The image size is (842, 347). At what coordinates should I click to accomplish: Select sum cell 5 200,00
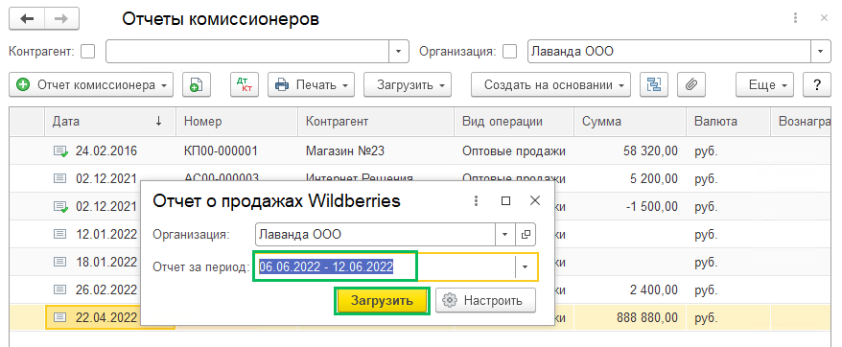click(630, 179)
